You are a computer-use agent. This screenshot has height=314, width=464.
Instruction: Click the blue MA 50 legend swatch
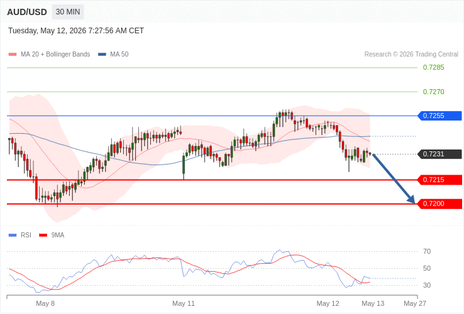(x=102, y=55)
